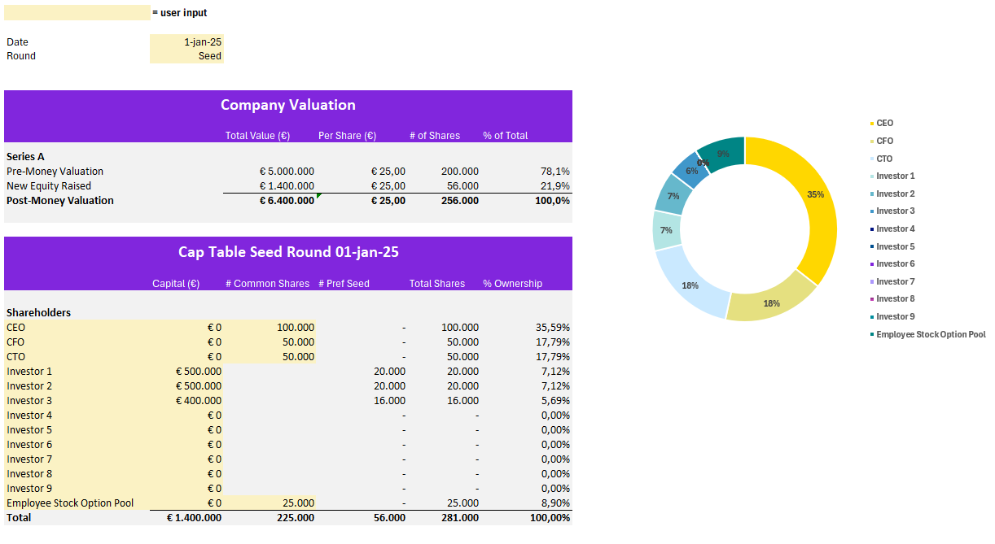Screen dimensions: 995x544
Task: Select the Total capital cell € 1.400.000
Action: (x=186, y=518)
